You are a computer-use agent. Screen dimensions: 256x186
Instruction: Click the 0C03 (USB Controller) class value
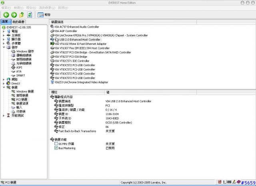119,122
